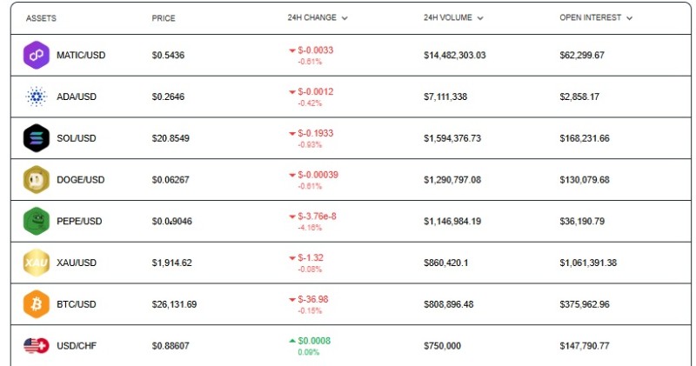Click the DOGE Dogecoin icon

coord(37,180)
